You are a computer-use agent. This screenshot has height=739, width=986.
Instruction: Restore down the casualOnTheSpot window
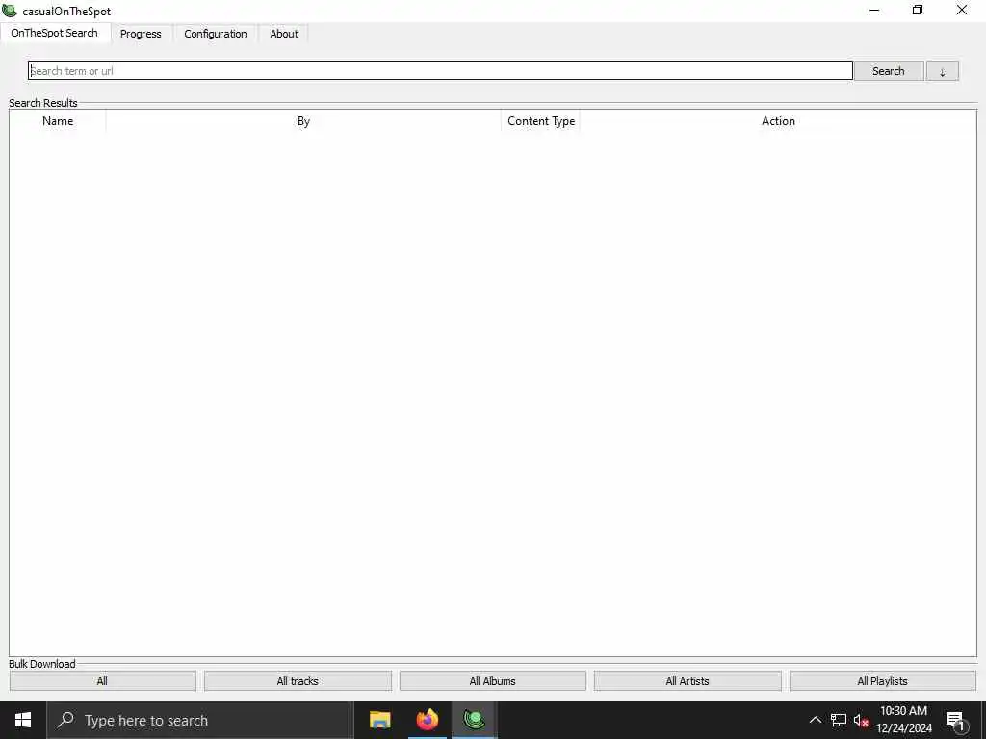coord(918,10)
